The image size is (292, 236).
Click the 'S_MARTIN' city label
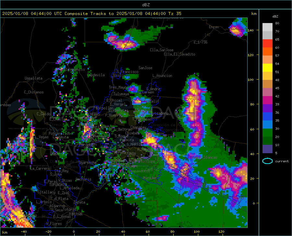pos(134,144)
